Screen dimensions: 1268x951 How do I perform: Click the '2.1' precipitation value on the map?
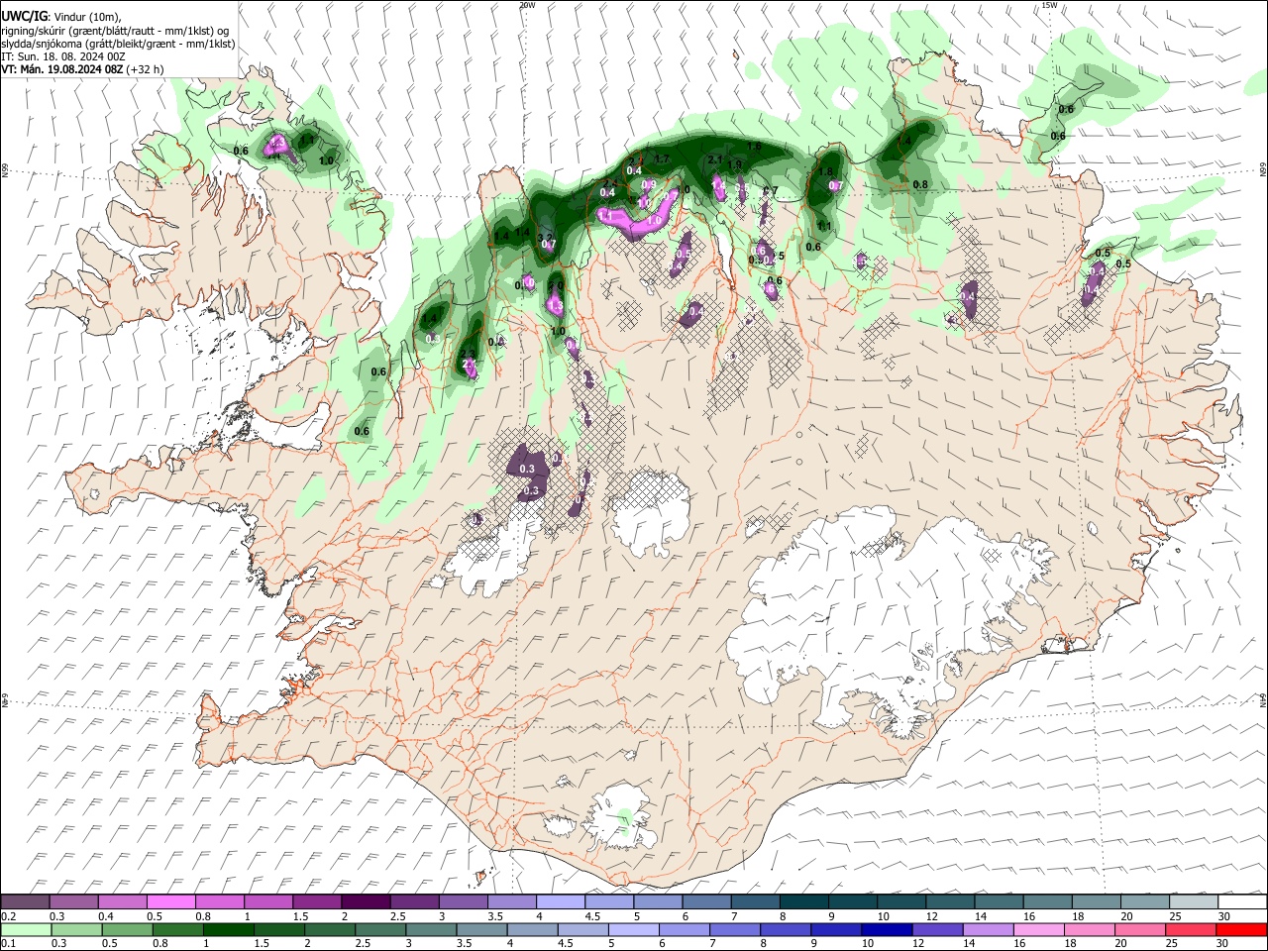click(715, 159)
